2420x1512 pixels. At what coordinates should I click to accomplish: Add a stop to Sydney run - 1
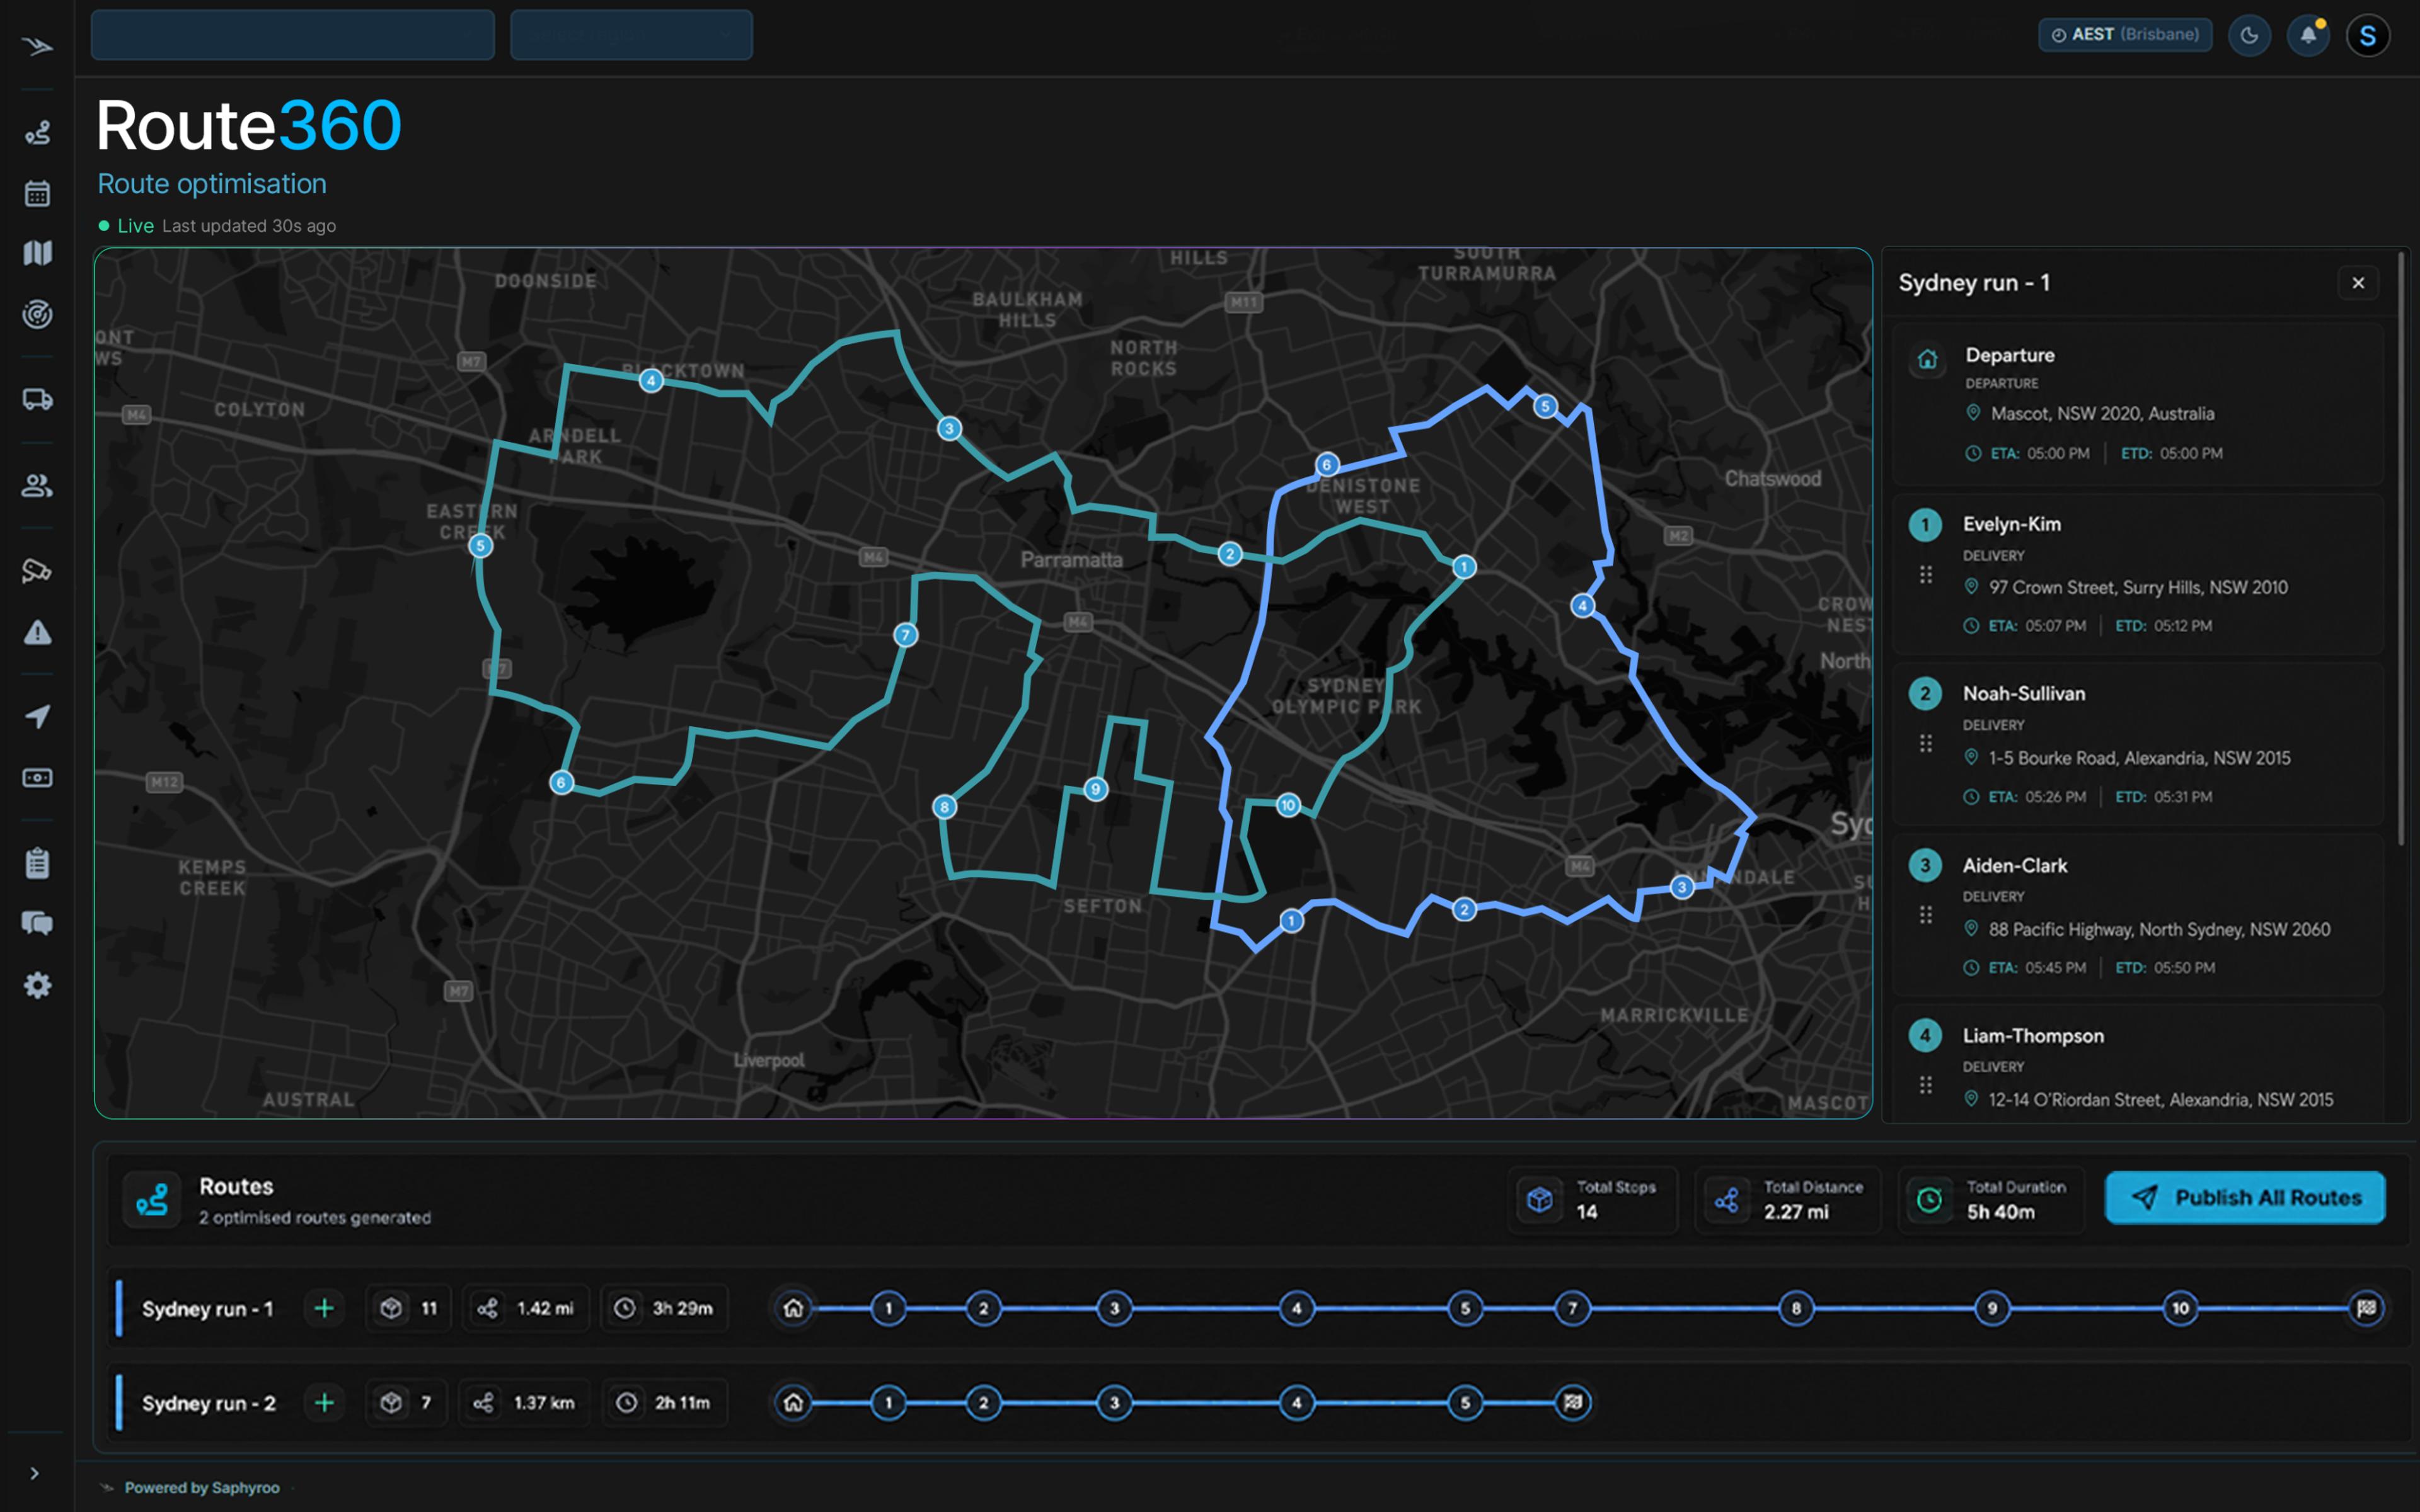tap(325, 1308)
